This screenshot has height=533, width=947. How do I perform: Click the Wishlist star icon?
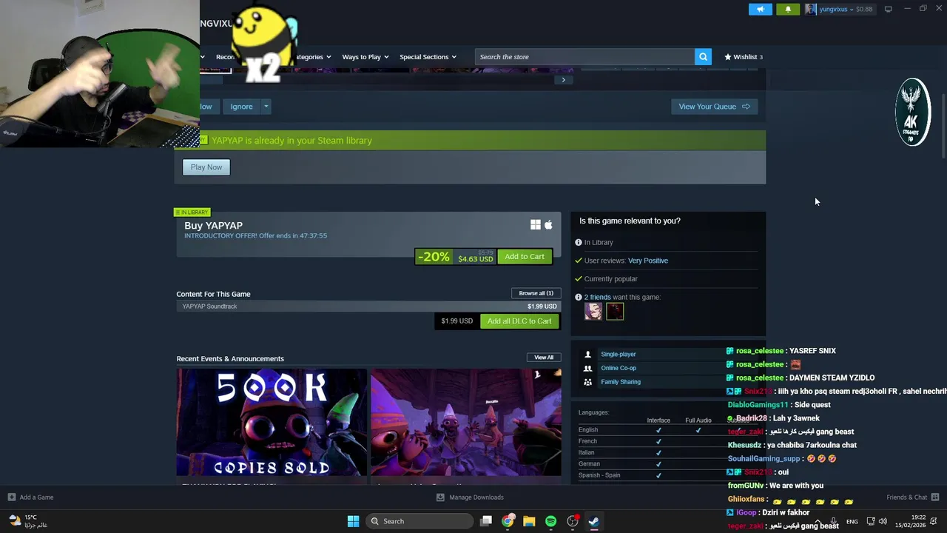pos(728,57)
